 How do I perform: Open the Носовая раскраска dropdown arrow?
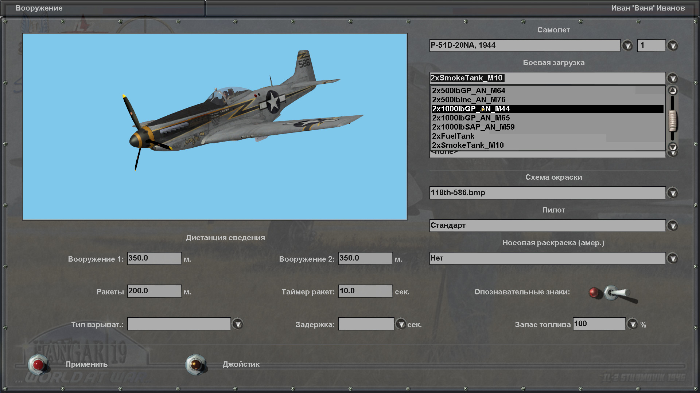click(672, 258)
